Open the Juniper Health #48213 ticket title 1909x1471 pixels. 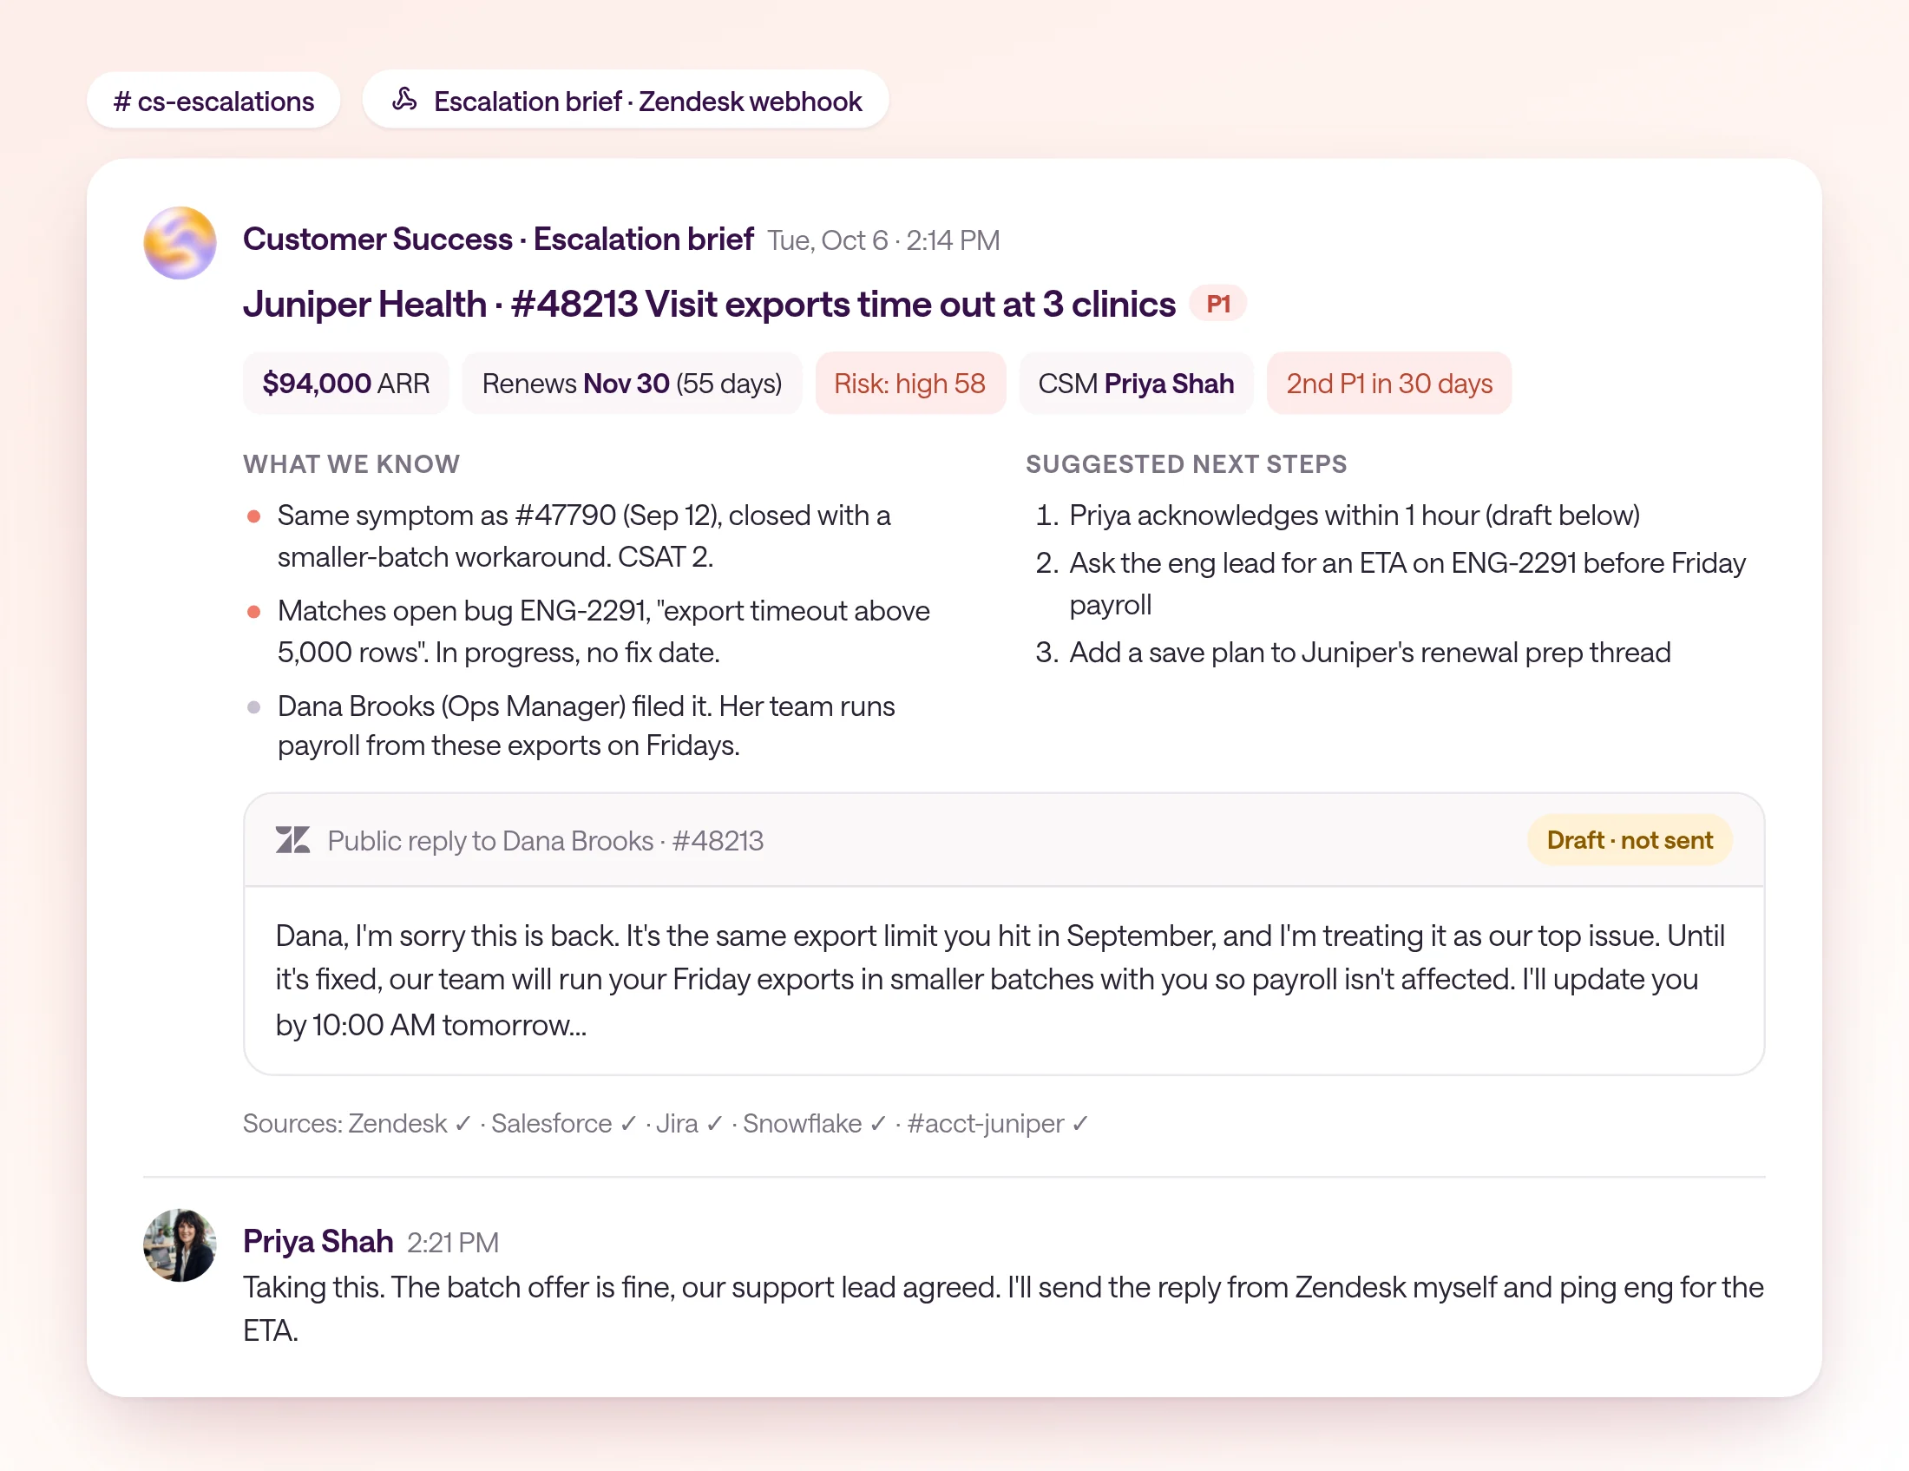pyautogui.click(x=709, y=304)
